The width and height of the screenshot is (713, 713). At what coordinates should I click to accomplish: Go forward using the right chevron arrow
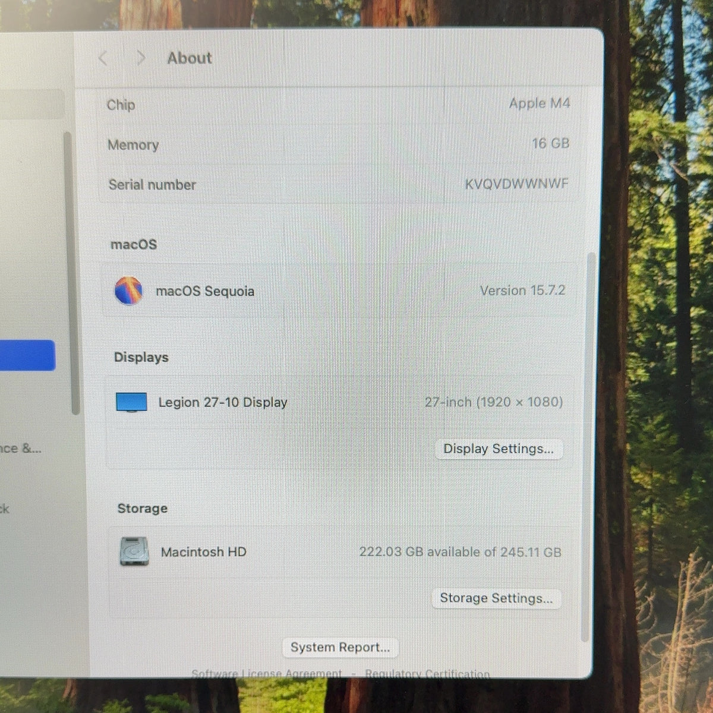tap(141, 58)
